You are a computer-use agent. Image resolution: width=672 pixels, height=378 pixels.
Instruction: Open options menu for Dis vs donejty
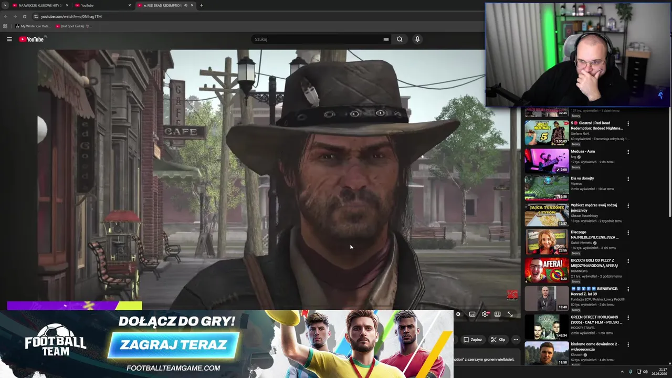point(628,179)
